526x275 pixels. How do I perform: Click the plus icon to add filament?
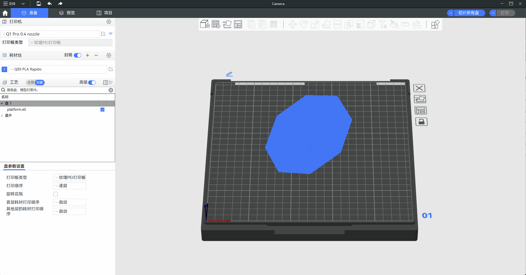(88, 55)
